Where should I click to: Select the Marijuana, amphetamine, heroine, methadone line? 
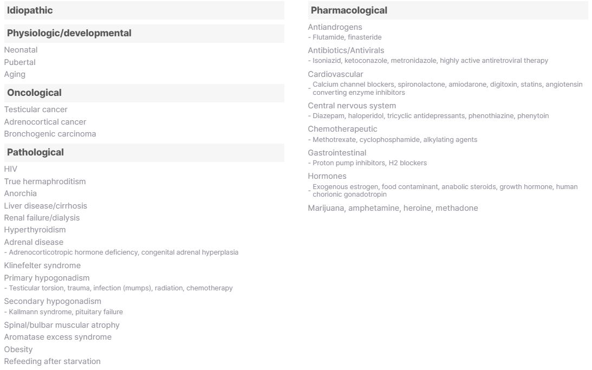(x=393, y=208)
